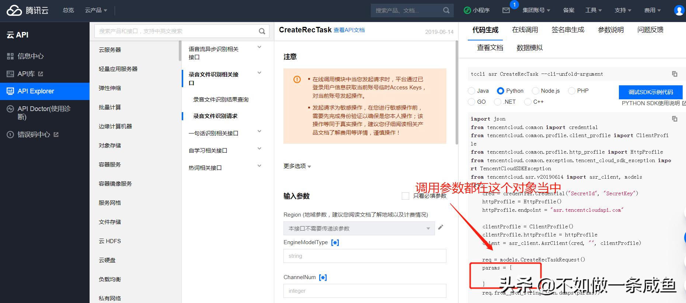
Task: Select 云服务器 product
Action: [x=110, y=50]
